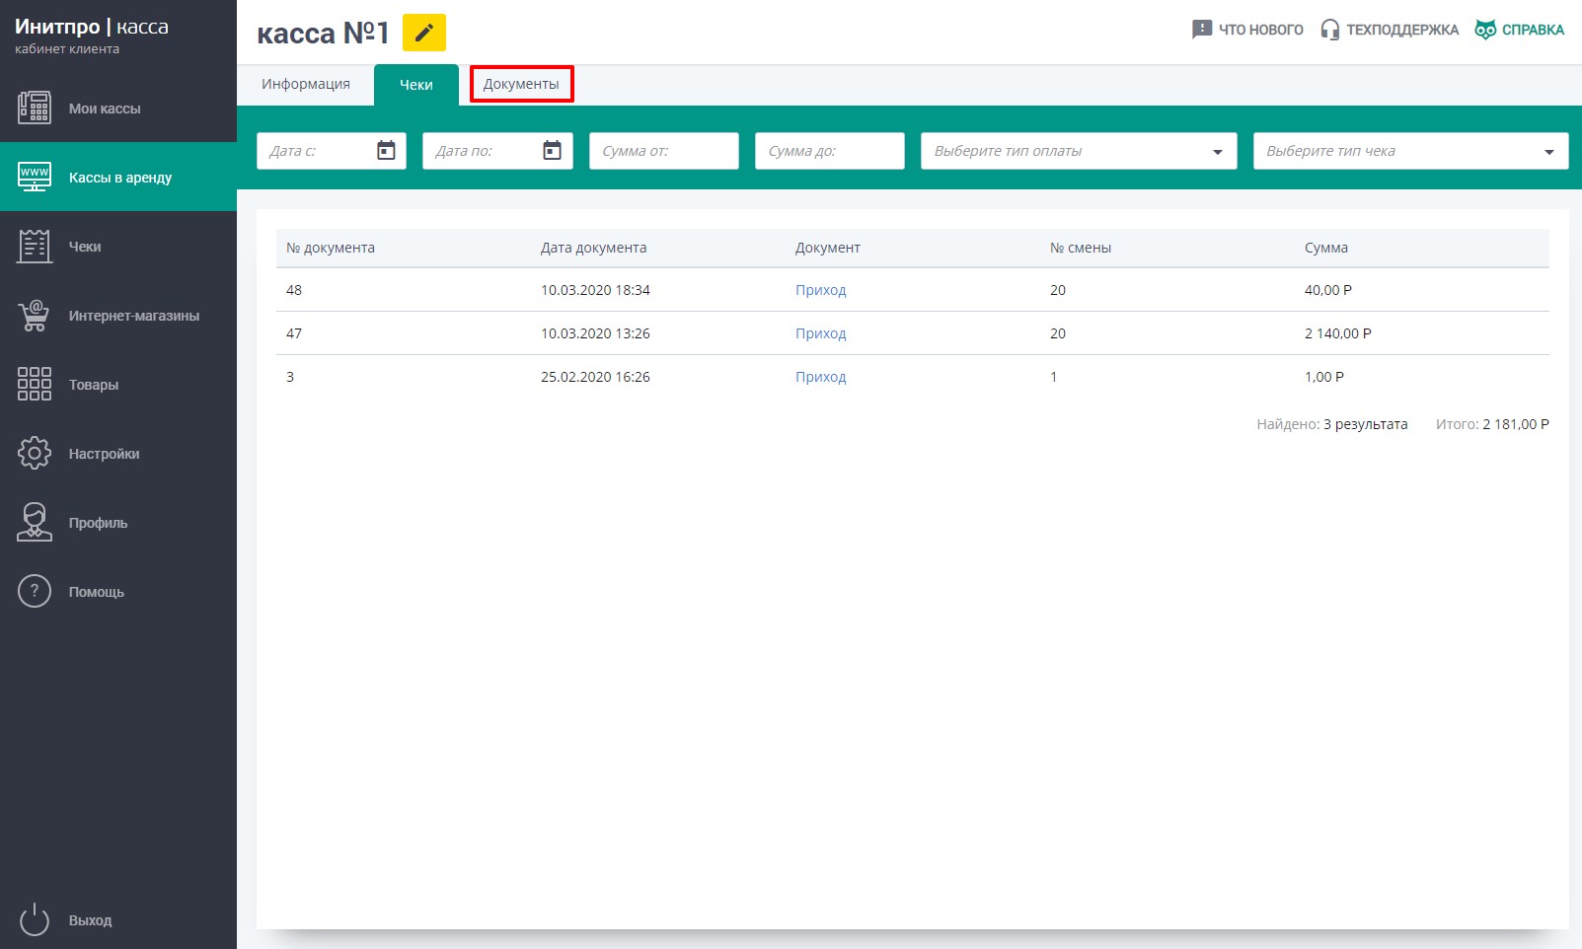Click date cell 10.03.2020 13:26

tap(595, 333)
